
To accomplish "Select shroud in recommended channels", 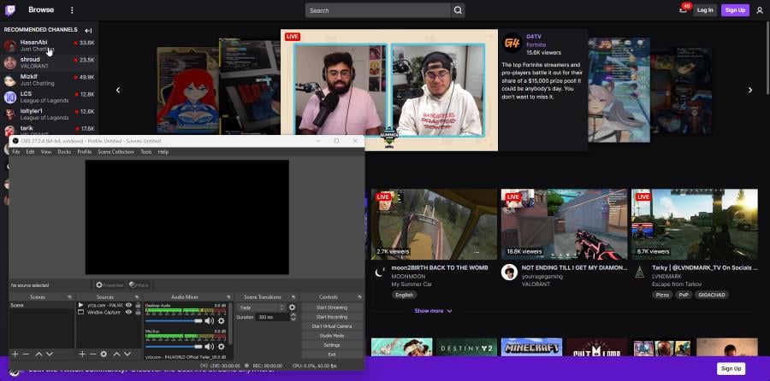I will coord(49,62).
